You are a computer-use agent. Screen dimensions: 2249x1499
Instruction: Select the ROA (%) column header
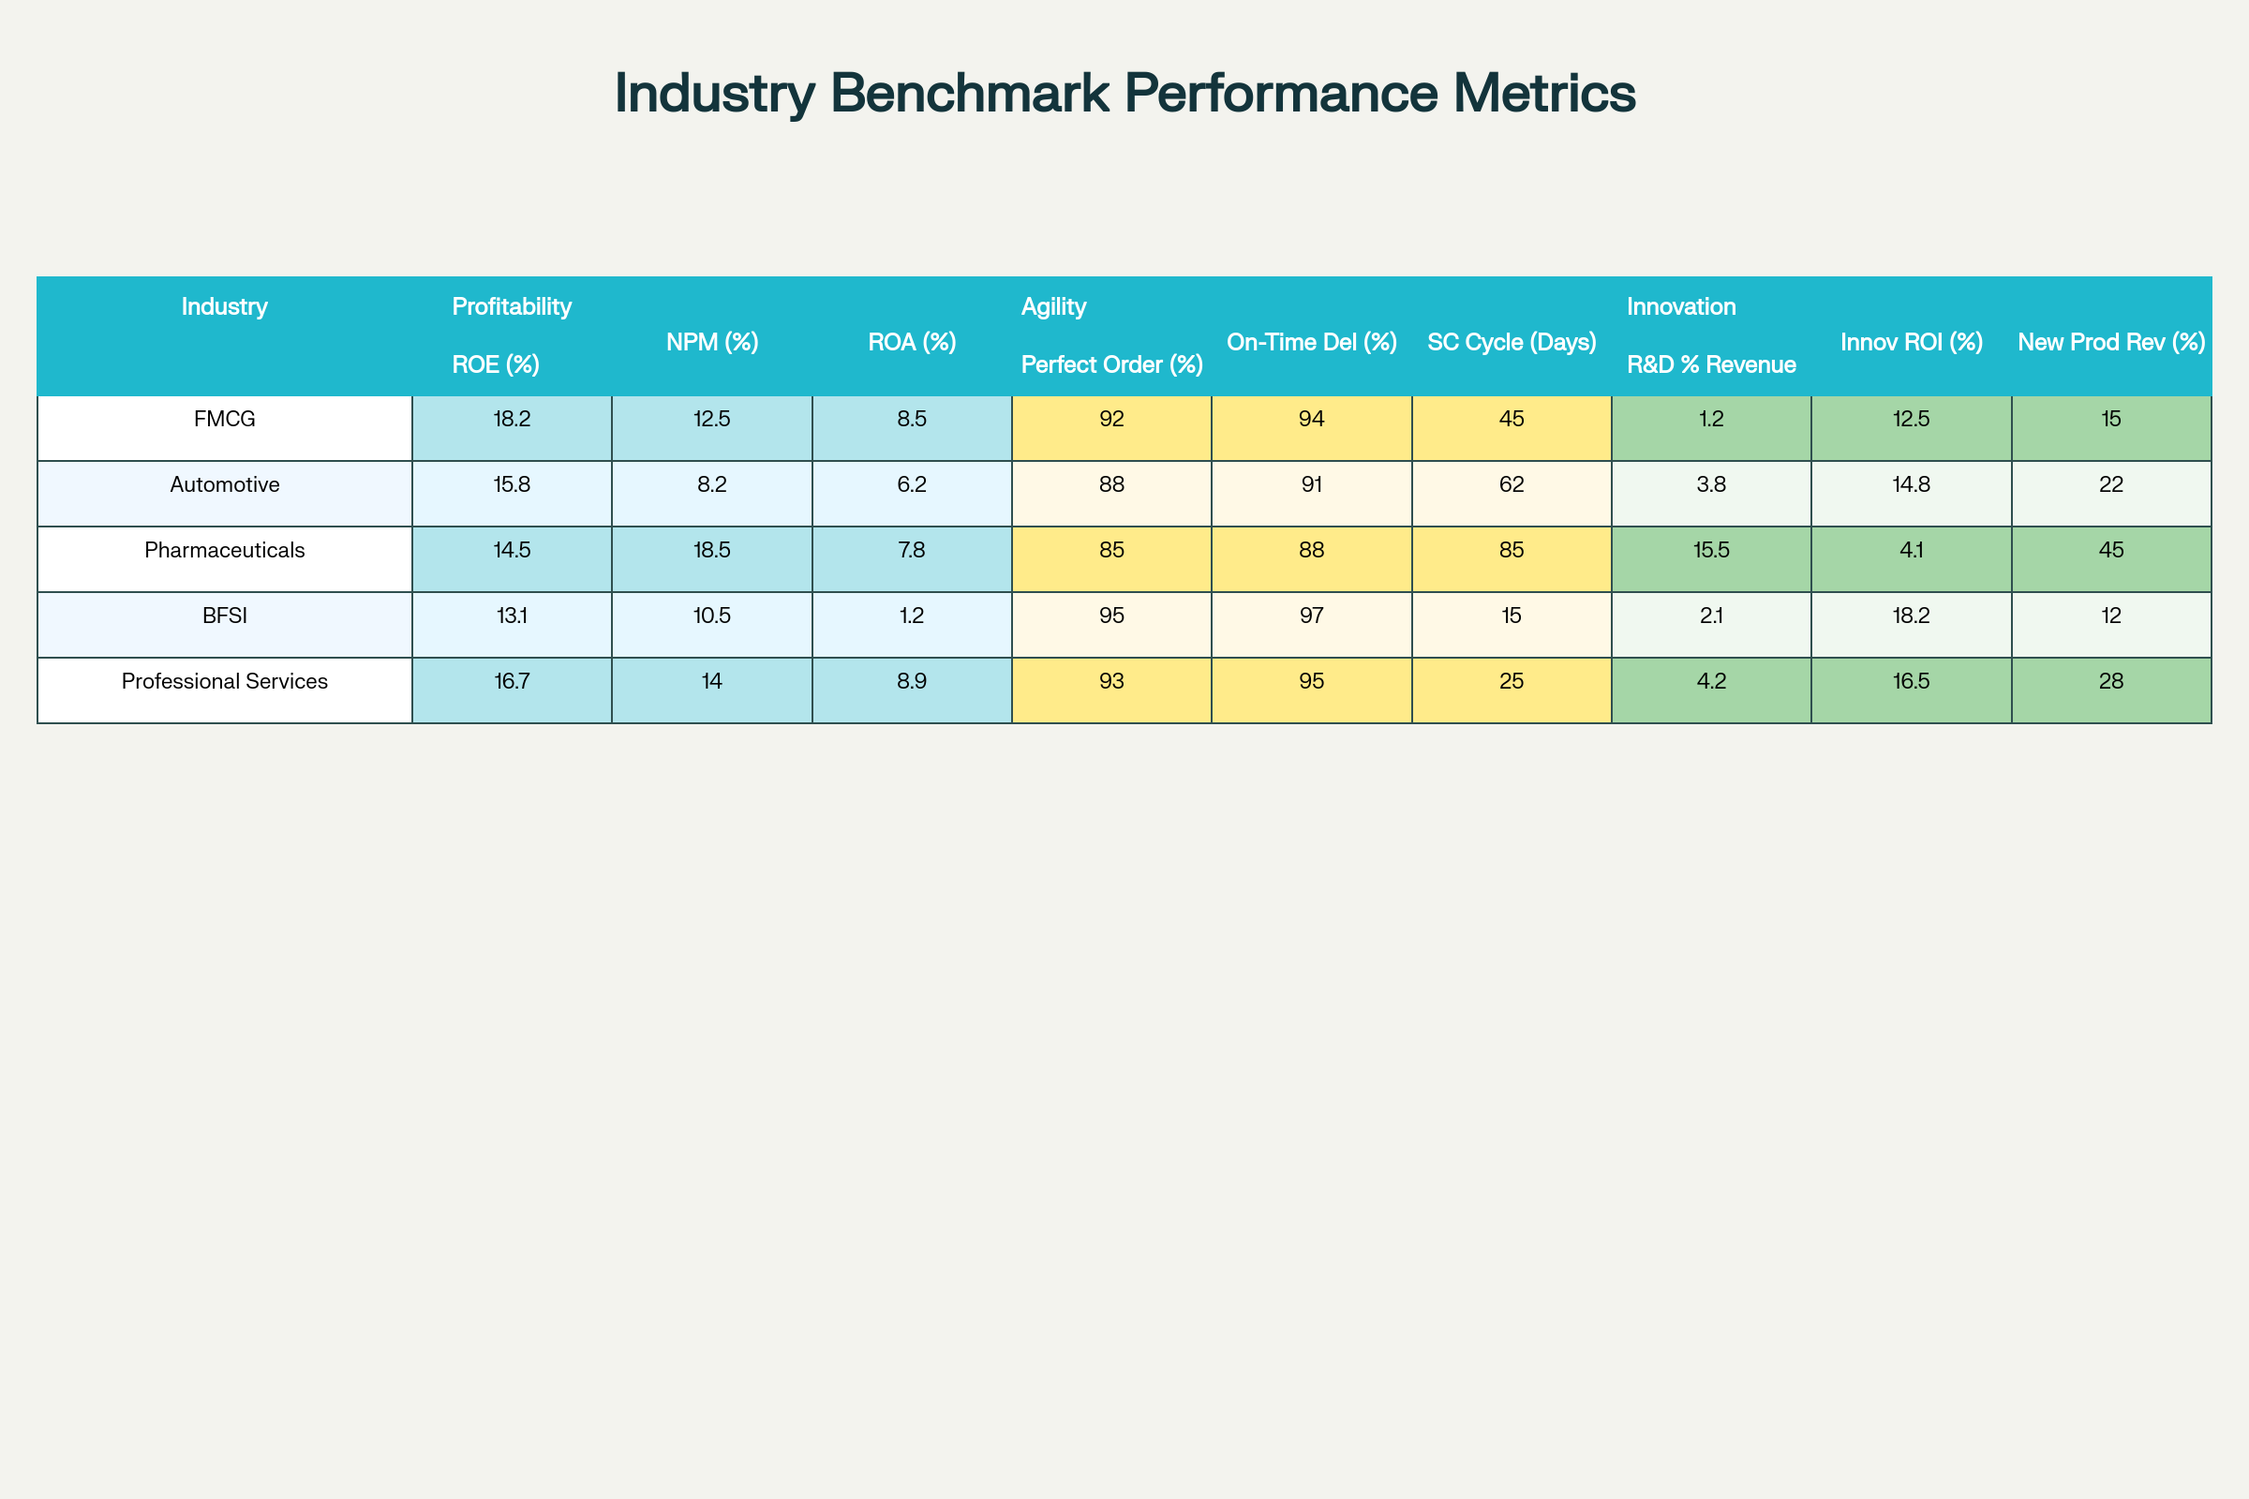[x=912, y=342]
